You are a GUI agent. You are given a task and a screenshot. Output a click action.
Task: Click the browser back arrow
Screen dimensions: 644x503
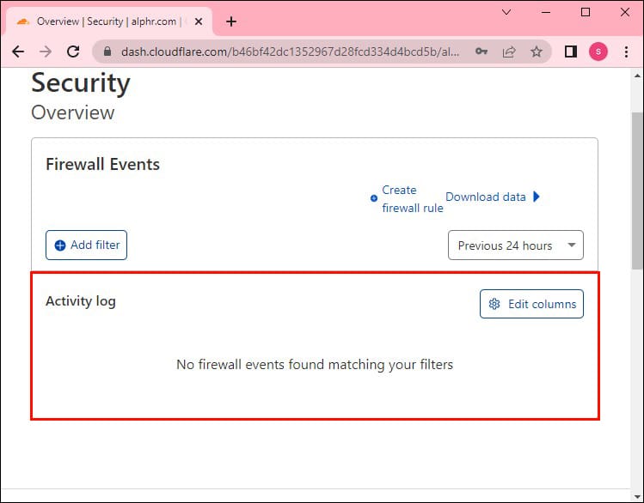(18, 52)
